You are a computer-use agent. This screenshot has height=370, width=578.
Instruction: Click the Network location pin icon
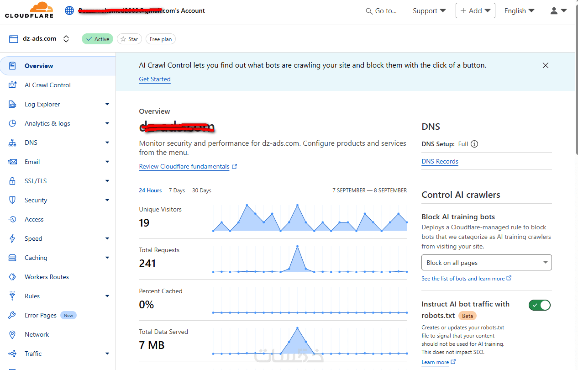(13, 334)
